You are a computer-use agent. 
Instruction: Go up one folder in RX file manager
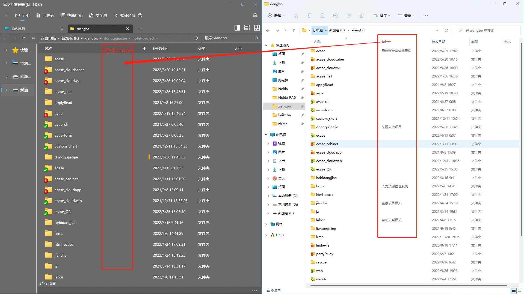pyautogui.click(x=24, y=38)
